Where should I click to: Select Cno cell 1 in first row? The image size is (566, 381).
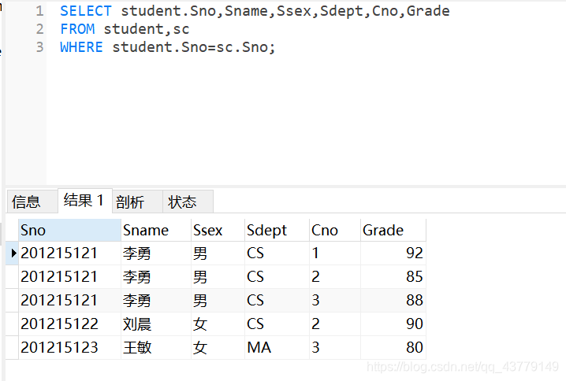[335, 253]
